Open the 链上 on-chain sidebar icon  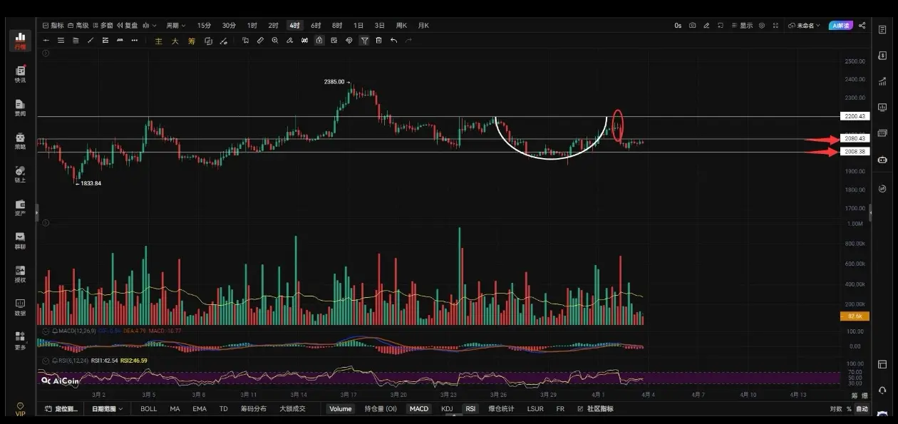pyautogui.click(x=20, y=175)
